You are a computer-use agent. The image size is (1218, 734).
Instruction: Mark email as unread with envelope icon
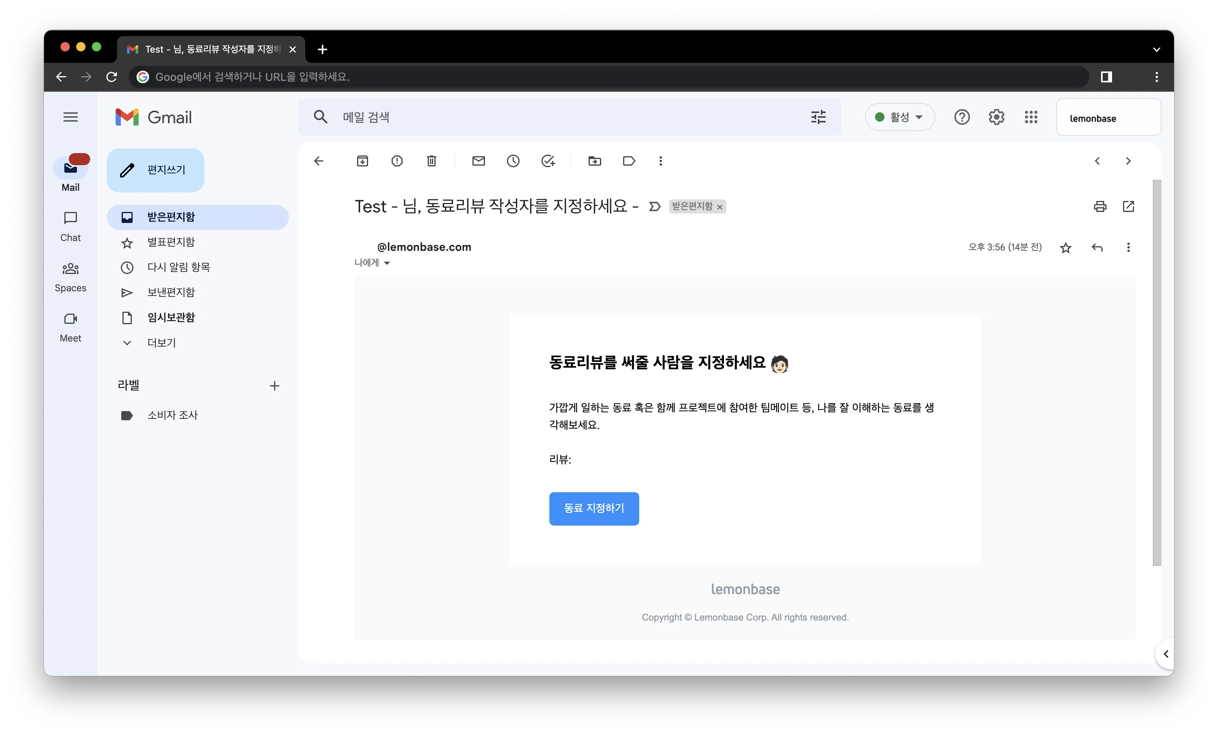(478, 161)
